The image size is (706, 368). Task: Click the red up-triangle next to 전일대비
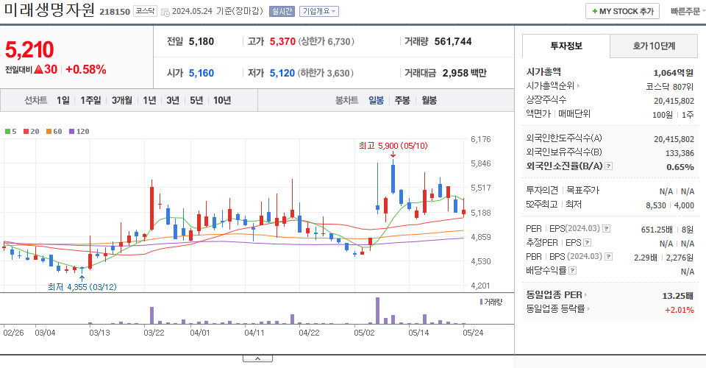38,69
